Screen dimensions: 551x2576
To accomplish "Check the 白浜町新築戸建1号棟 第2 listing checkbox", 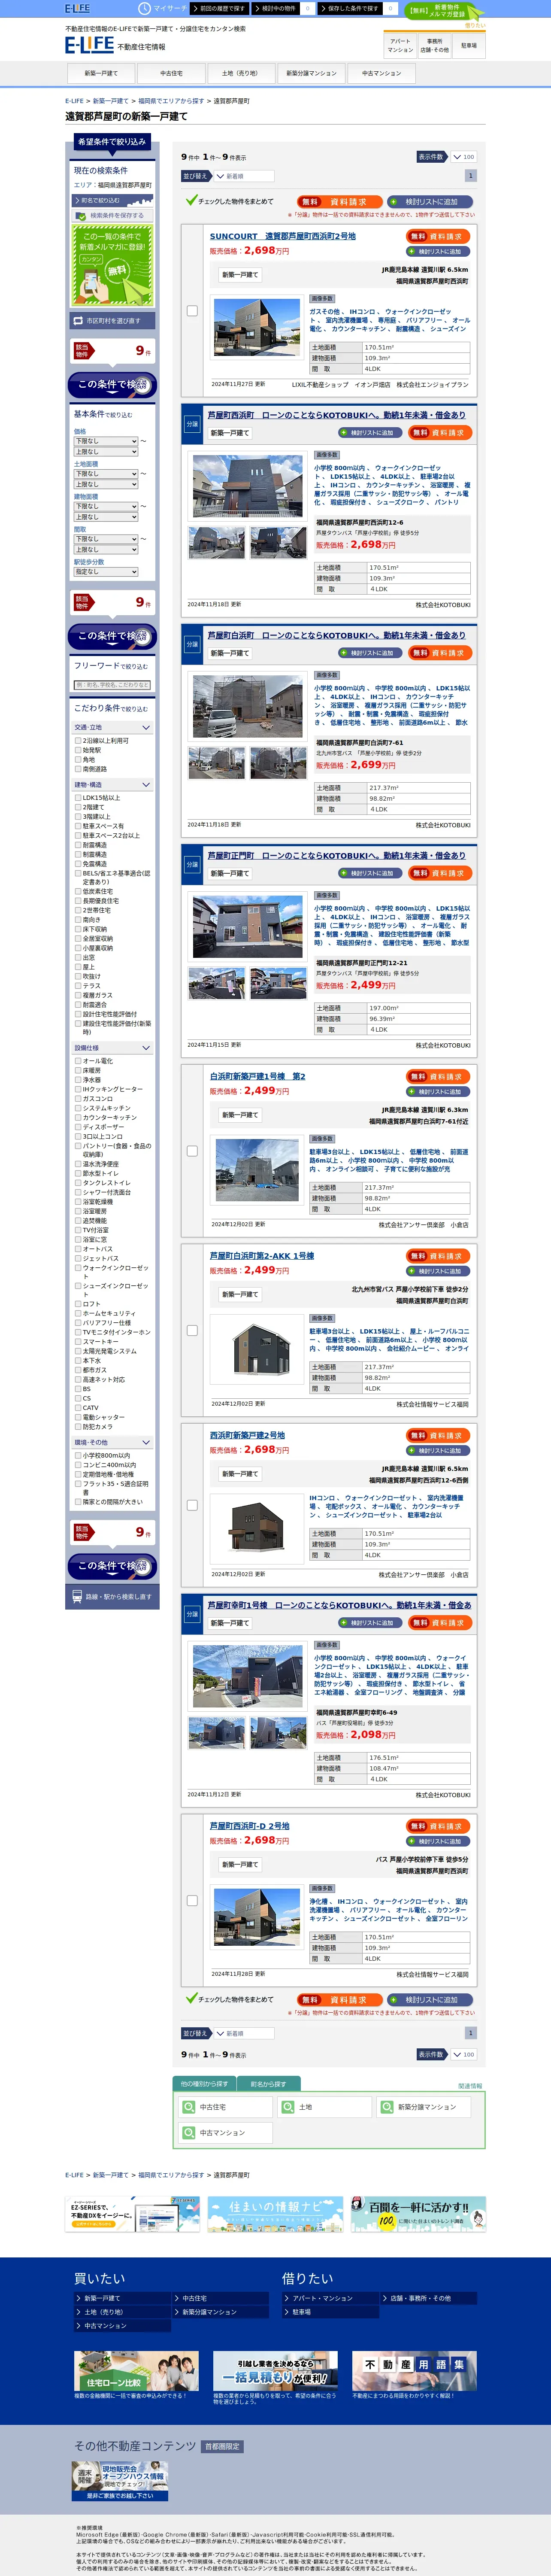I will pyautogui.click(x=192, y=1150).
